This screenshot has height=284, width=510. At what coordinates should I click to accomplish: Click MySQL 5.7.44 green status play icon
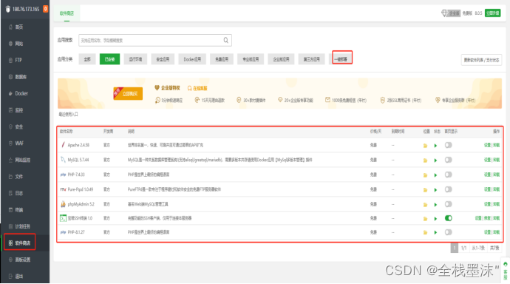[435, 160]
